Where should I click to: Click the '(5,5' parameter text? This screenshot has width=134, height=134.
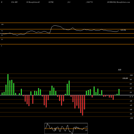[69, 2]
